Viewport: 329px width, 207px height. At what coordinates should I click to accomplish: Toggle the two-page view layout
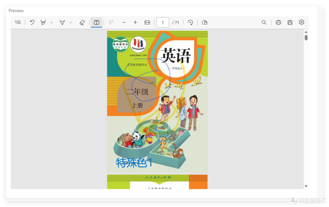(205, 22)
